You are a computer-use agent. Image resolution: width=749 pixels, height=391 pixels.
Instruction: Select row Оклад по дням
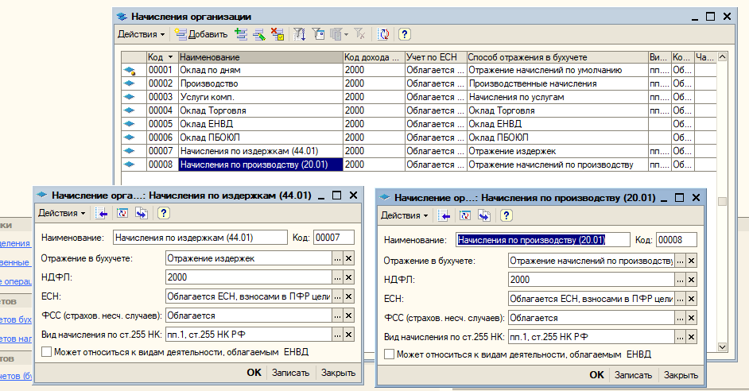[x=419, y=70]
